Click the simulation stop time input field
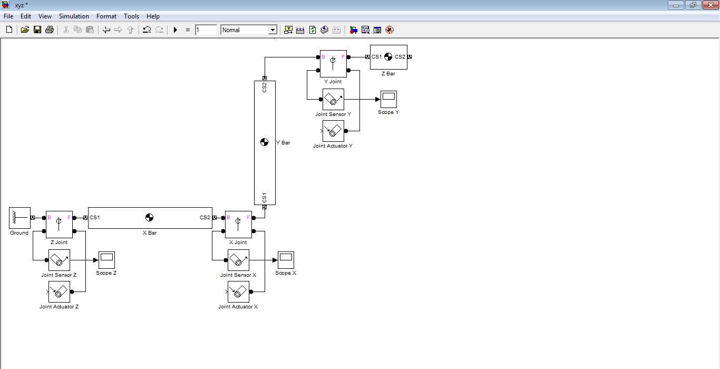Screen dimensions: 720x369 click(206, 30)
